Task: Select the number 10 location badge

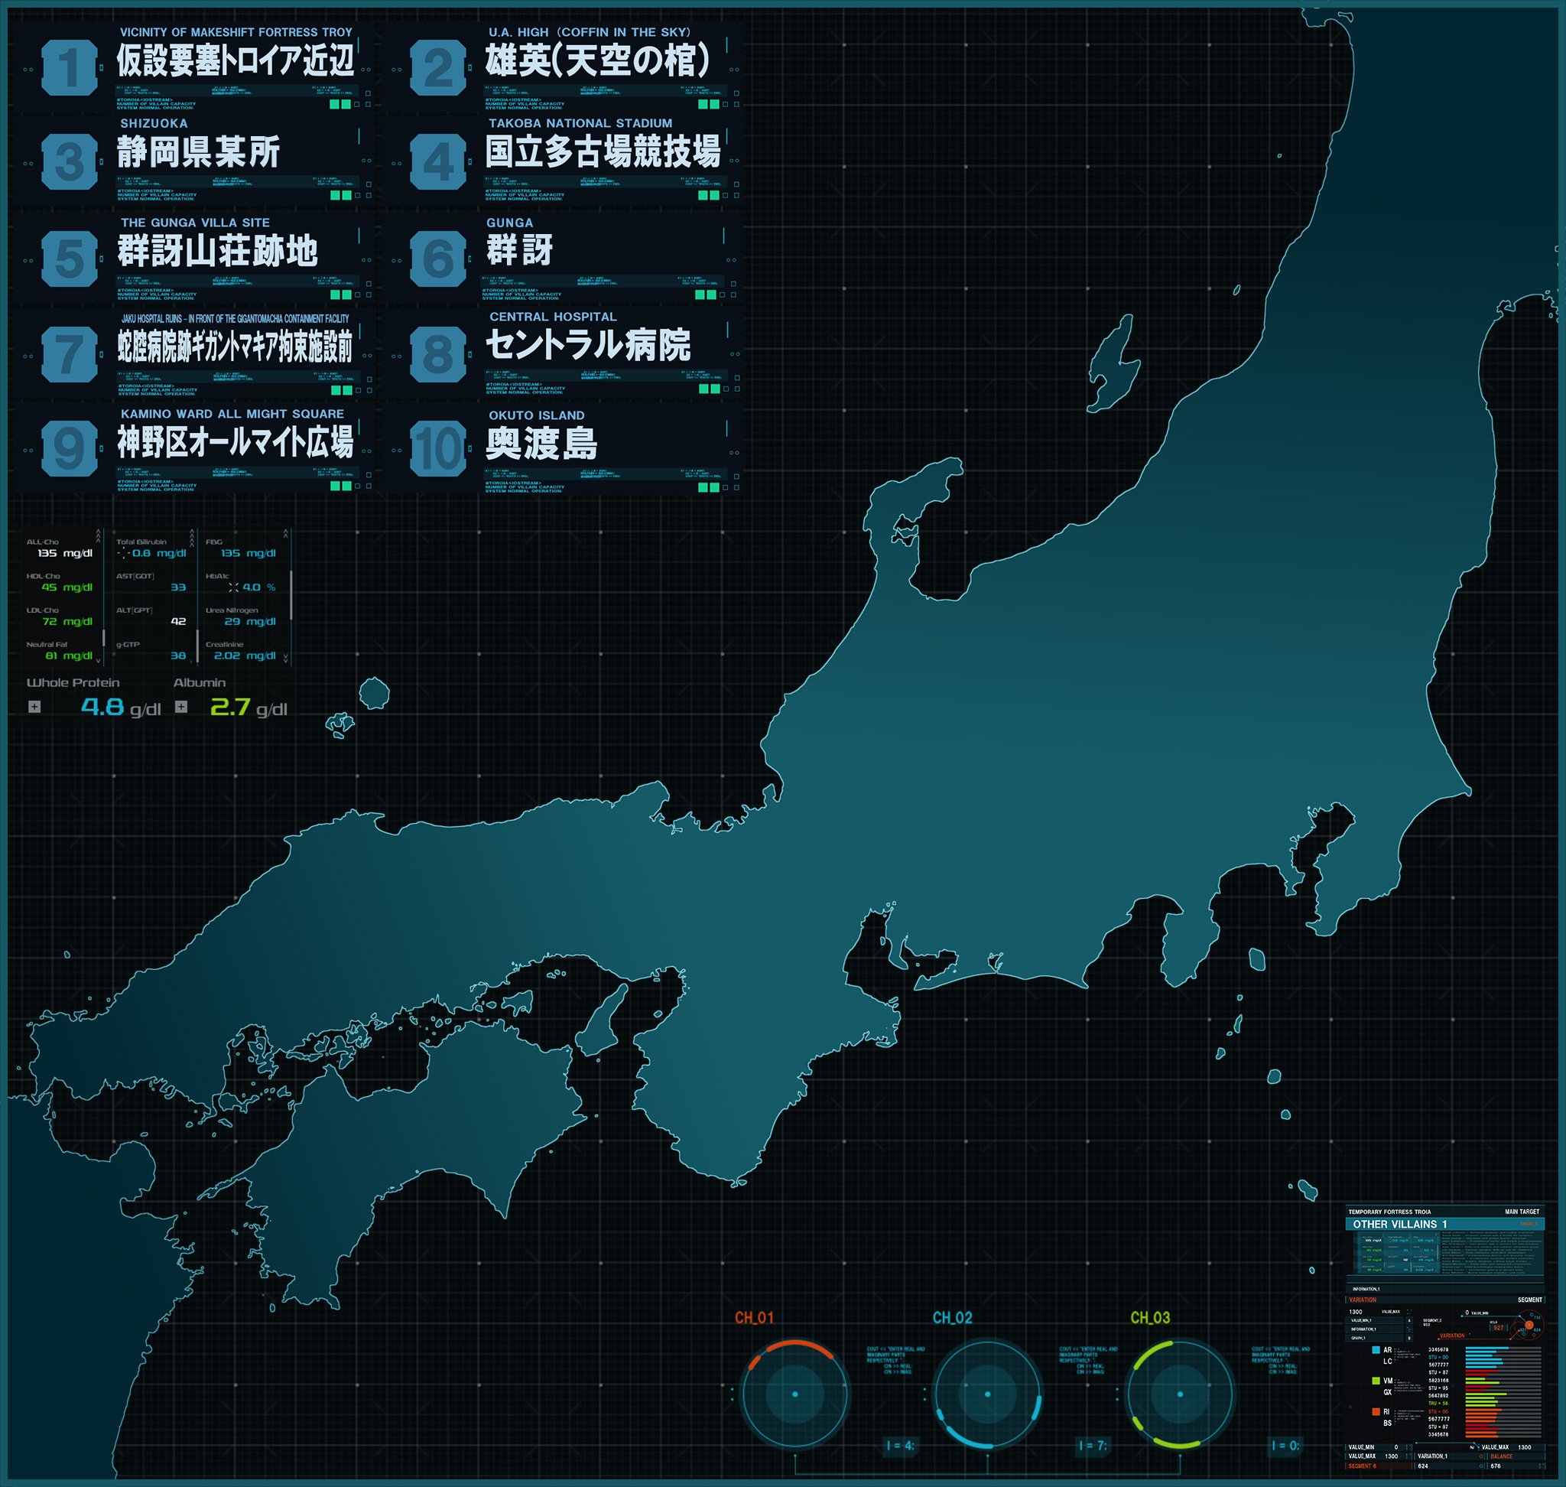Action: tap(438, 449)
